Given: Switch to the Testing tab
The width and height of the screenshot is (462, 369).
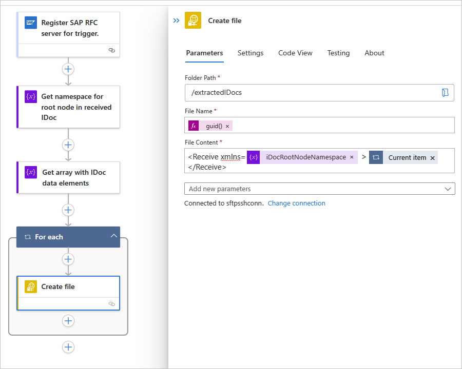Looking at the screenshot, I should tap(338, 53).
